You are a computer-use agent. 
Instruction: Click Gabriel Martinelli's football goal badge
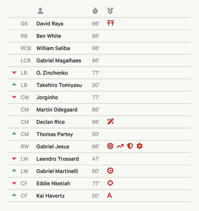110,171
